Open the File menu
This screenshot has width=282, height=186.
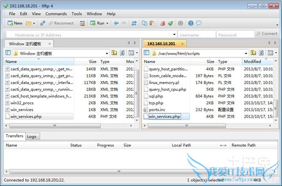coord(12,14)
